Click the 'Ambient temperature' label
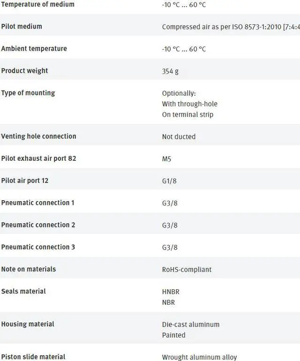Viewport: 300px width, 361px height. coord(34,49)
